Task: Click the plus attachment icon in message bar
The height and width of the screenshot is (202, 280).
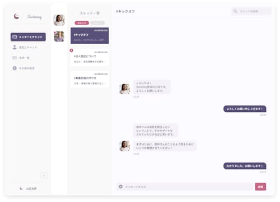Action: [x=121, y=186]
